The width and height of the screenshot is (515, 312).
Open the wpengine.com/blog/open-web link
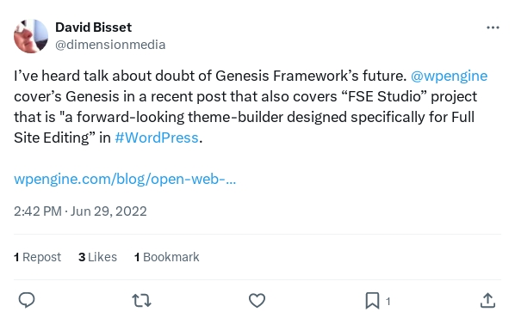125,180
